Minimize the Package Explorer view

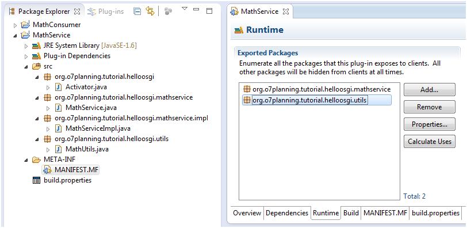(196, 9)
